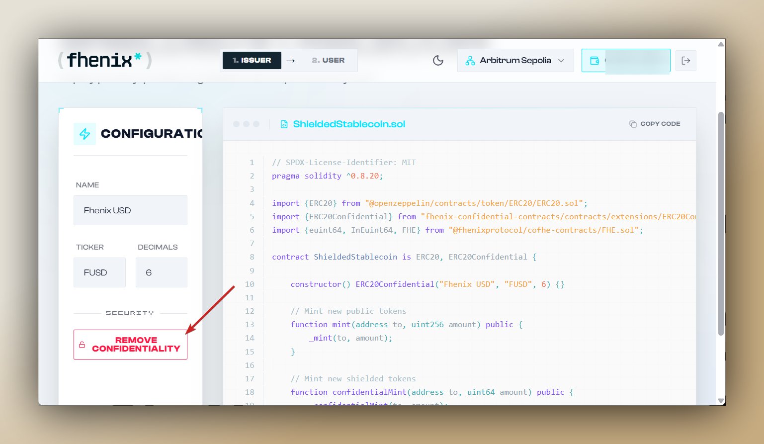
Task: Click the pragma solidity code line
Action: (328, 176)
